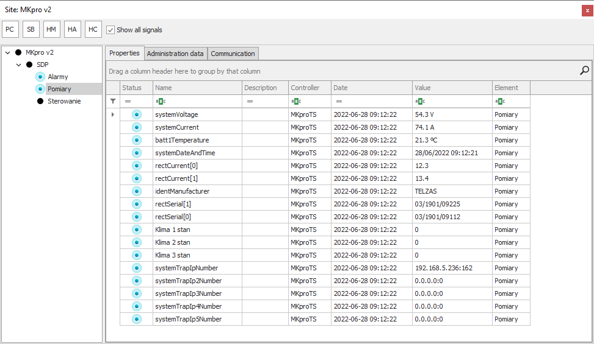Open the Element column filter operator

(500, 101)
